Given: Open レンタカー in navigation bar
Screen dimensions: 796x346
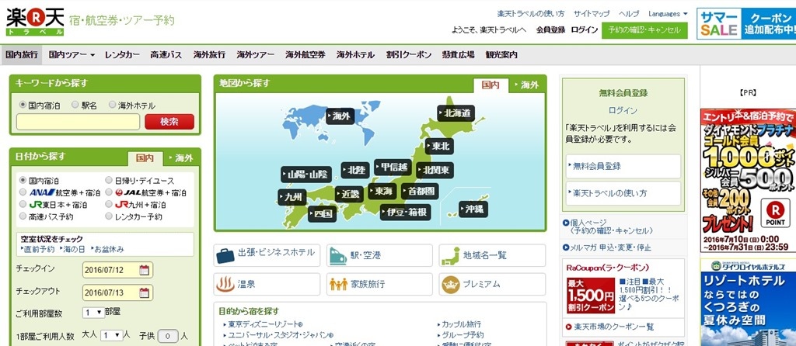Looking at the screenshot, I should (122, 55).
